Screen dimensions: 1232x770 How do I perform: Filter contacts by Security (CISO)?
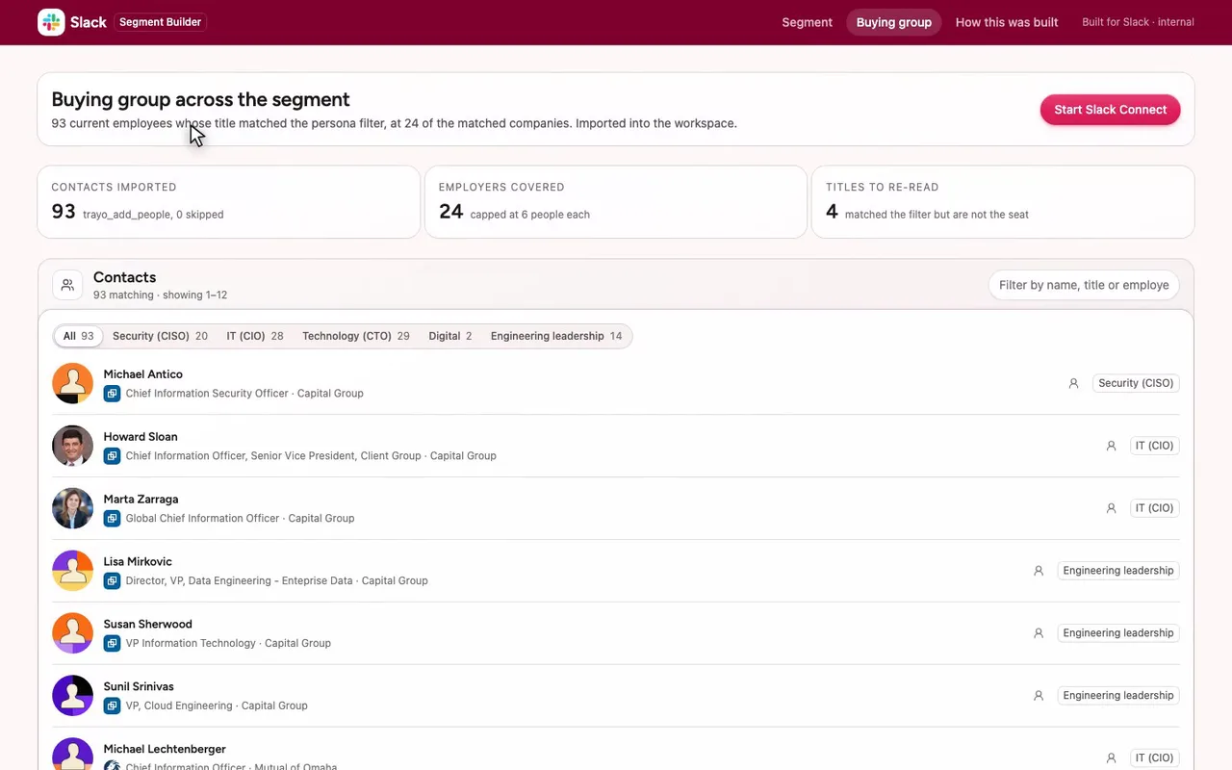pos(160,336)
